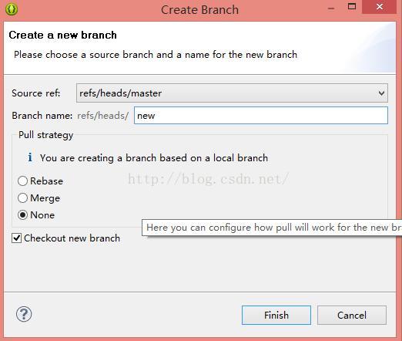Click the 'refs/heads/' prefix text
Viewport: 402px width, 341px height.
pos(102,116)
